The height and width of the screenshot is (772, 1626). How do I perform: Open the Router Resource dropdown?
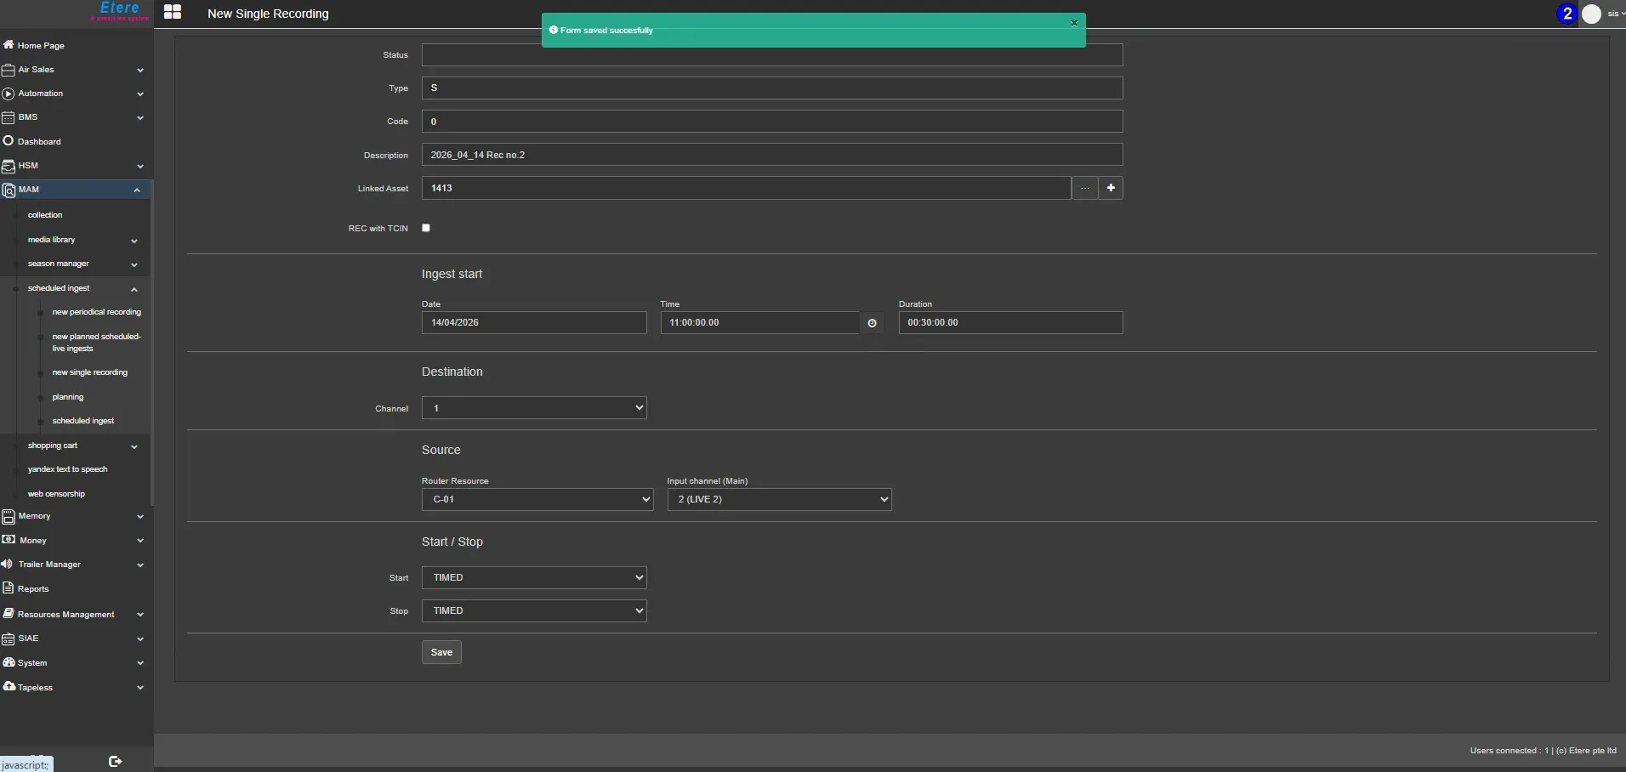(x=537, y=499)
